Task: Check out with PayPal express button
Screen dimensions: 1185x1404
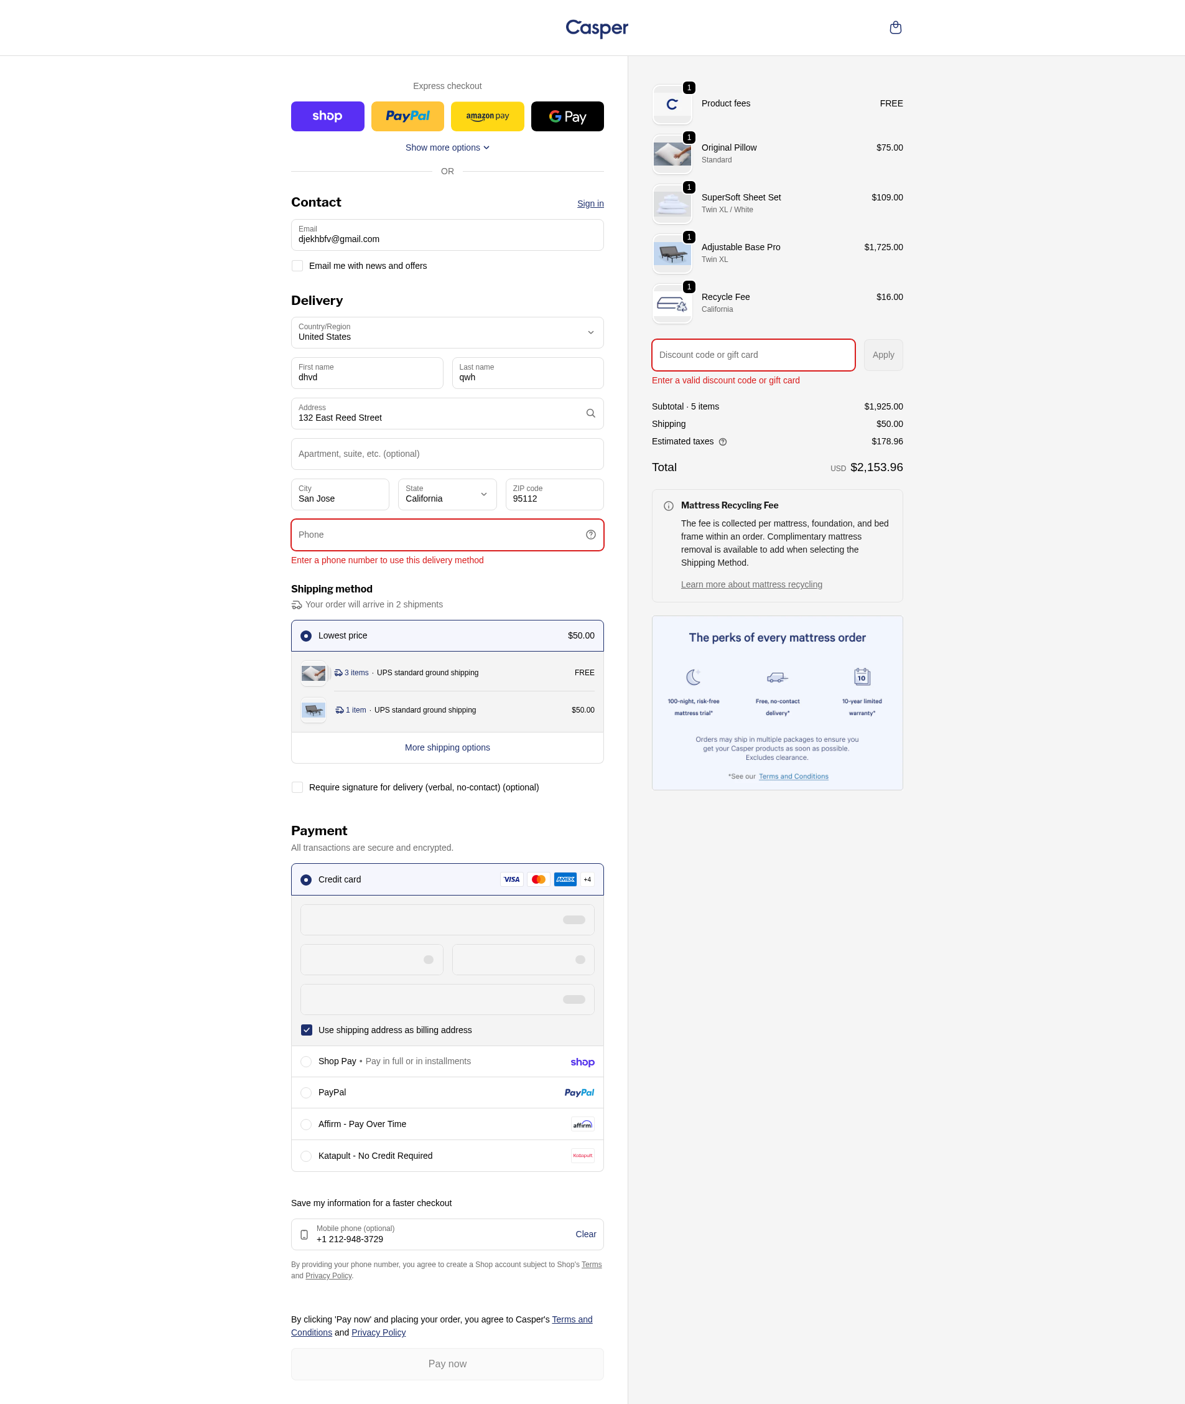Action: tap(407, 116)
